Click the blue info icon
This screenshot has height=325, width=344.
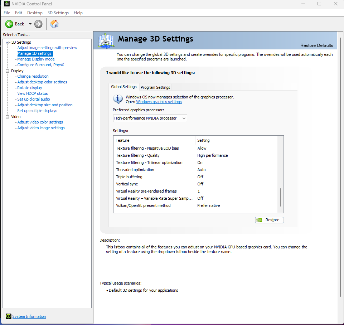point(118,99)
